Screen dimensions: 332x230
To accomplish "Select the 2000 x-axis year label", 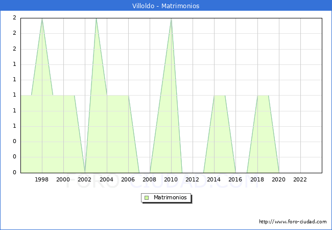I will tap(63, 179).
